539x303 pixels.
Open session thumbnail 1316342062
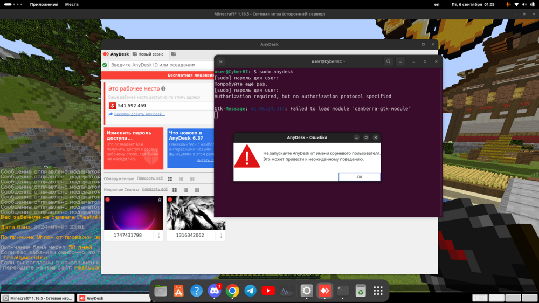point(196,213)
